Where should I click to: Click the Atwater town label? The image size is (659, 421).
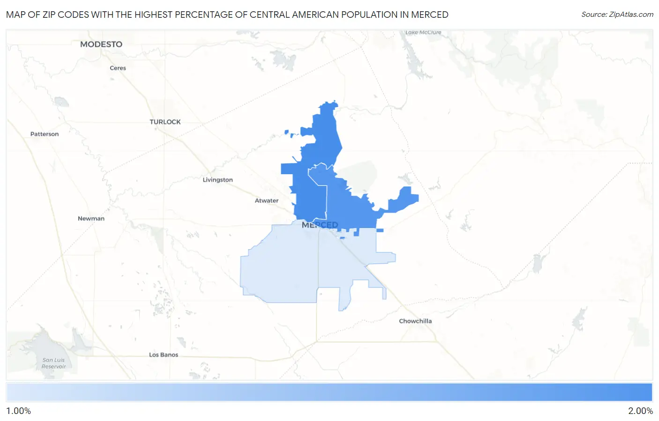267,200
